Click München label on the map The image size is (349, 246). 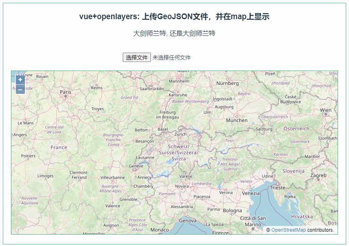point(237,120)
